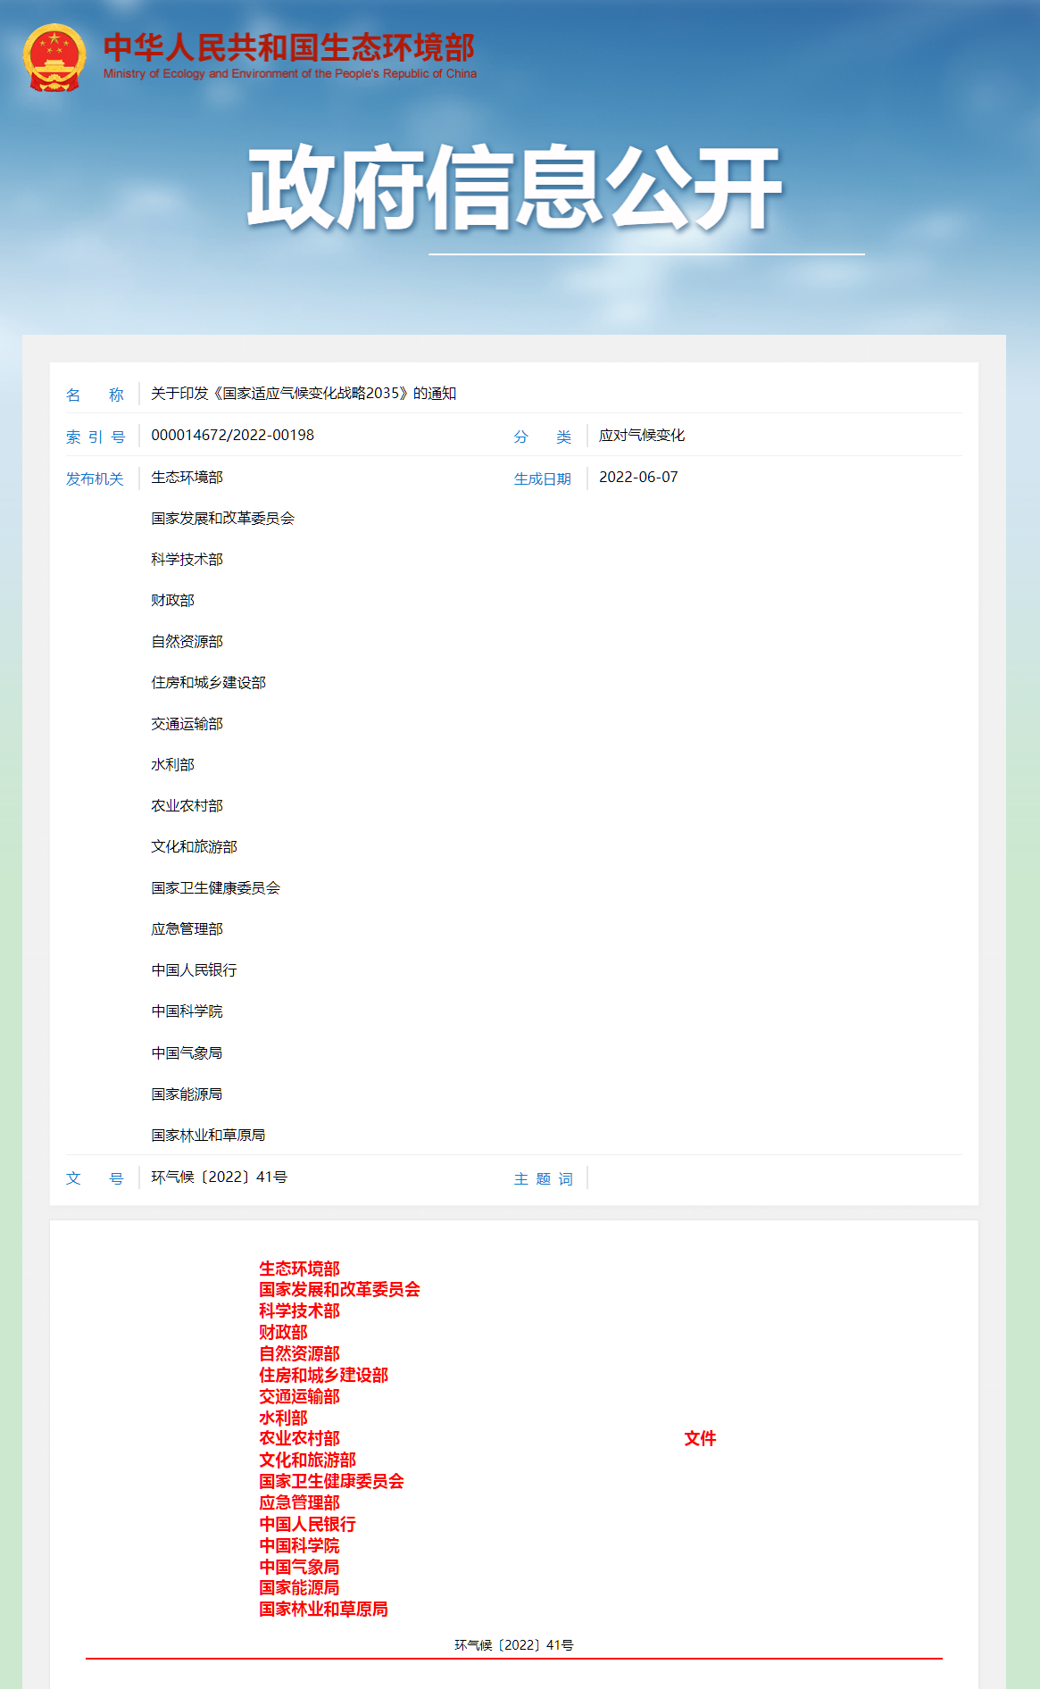Click 国家林业和草原局 in the issuing agency list

tap(208, 1136)
